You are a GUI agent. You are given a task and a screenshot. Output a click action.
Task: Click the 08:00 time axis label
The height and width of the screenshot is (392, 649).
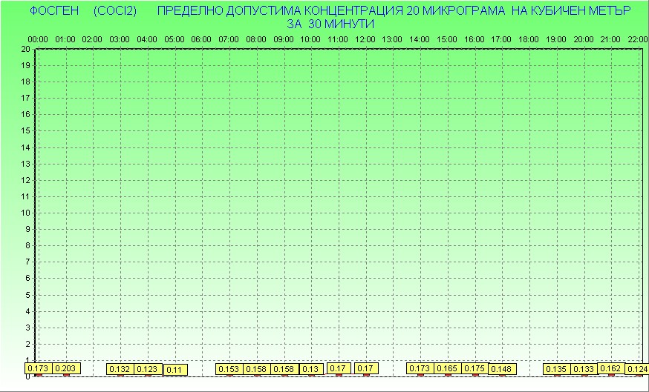[x=256, y=40]
